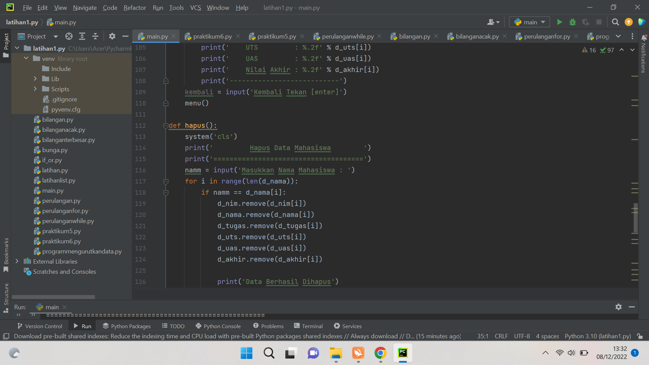Screen dimensions: 649x365
Task: Click UTF-8 encoding in status bar
Action: 522,336
